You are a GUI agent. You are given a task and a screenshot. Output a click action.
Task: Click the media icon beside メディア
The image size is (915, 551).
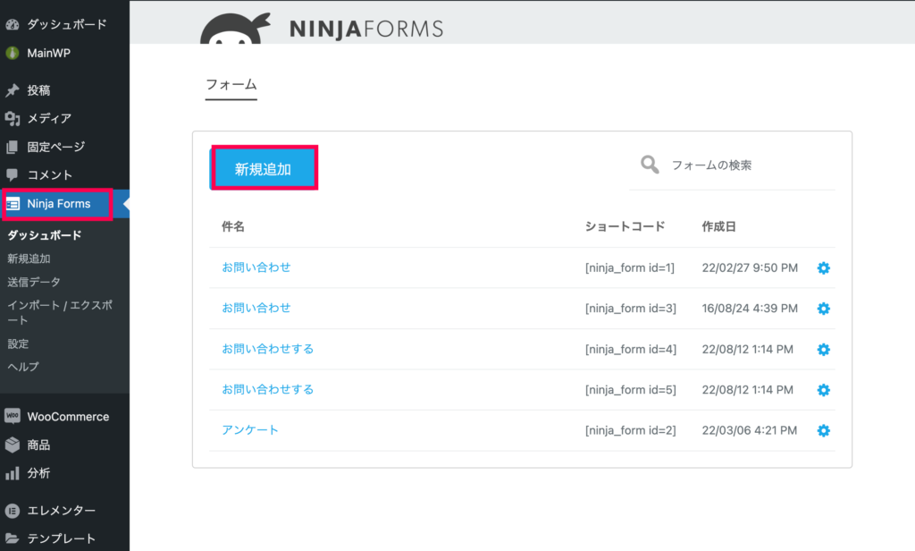13,119
